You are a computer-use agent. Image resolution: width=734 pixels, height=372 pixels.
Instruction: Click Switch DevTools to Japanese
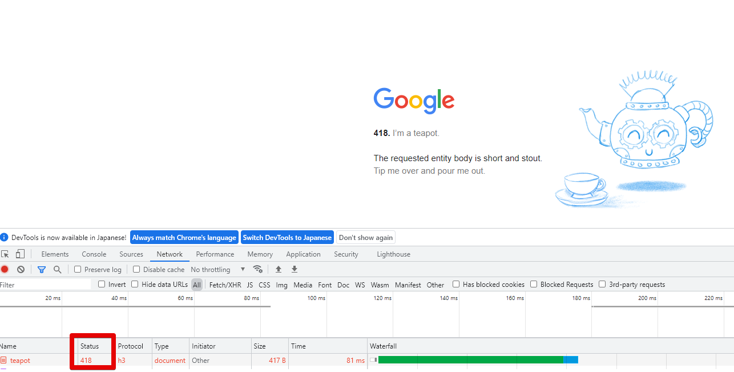(x=287, y=237)
